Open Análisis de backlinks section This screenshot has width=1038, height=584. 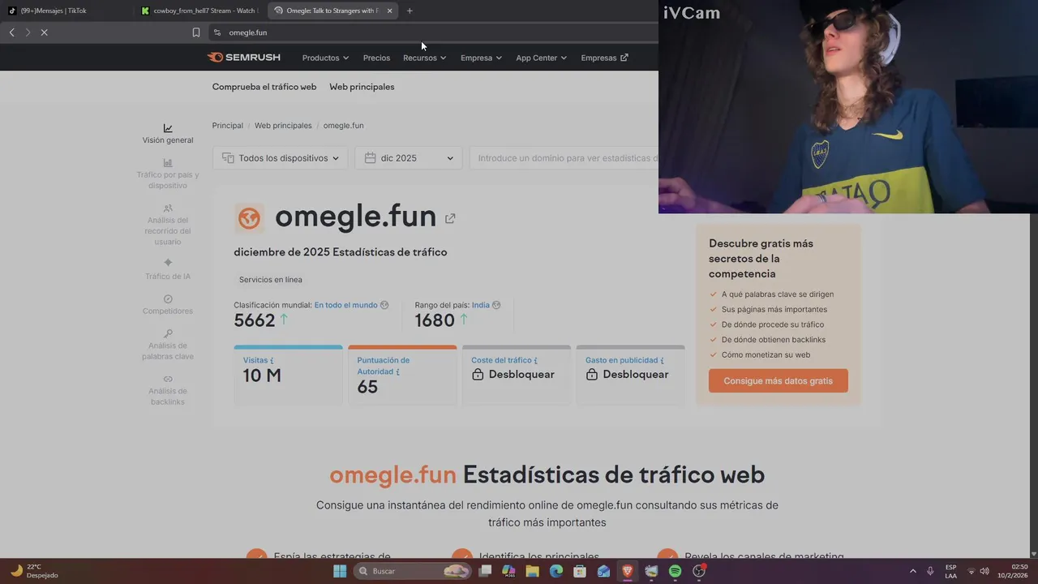tap(168, 390)
